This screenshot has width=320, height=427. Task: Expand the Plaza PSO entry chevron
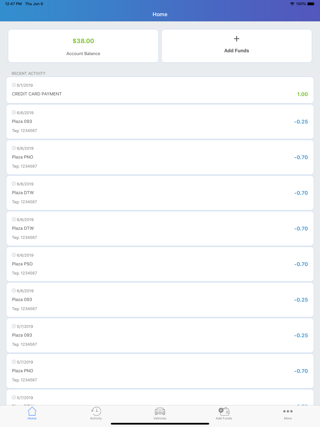click(x=14, y=255)
